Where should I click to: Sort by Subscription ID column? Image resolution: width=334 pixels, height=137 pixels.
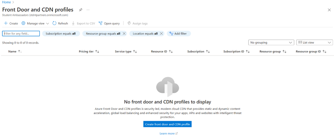(x=236, y=52)
